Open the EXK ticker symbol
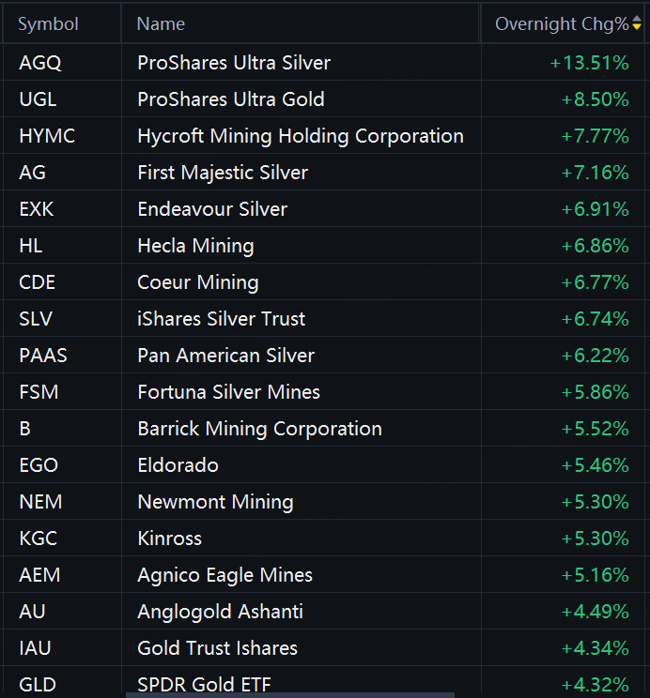The height and width of the screenshot is (698, 650). tap(37, 209)
